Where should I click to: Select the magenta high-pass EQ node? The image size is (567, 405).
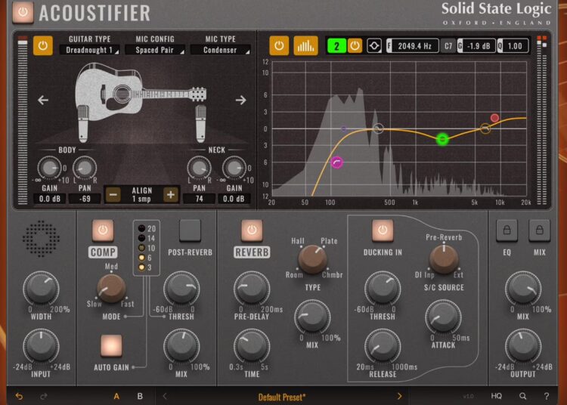[x=337, y=162]
